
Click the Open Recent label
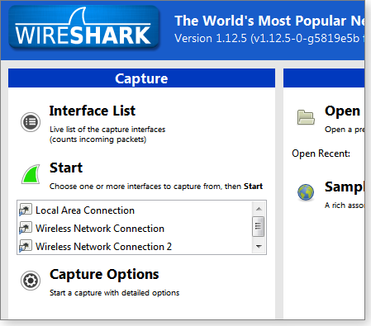321,154
